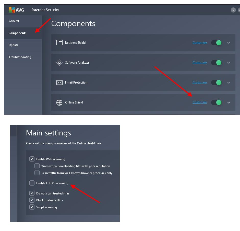240x231 pixels.
Task: Turn off the Software Analyzer toggle
Action: click(216, 63)
